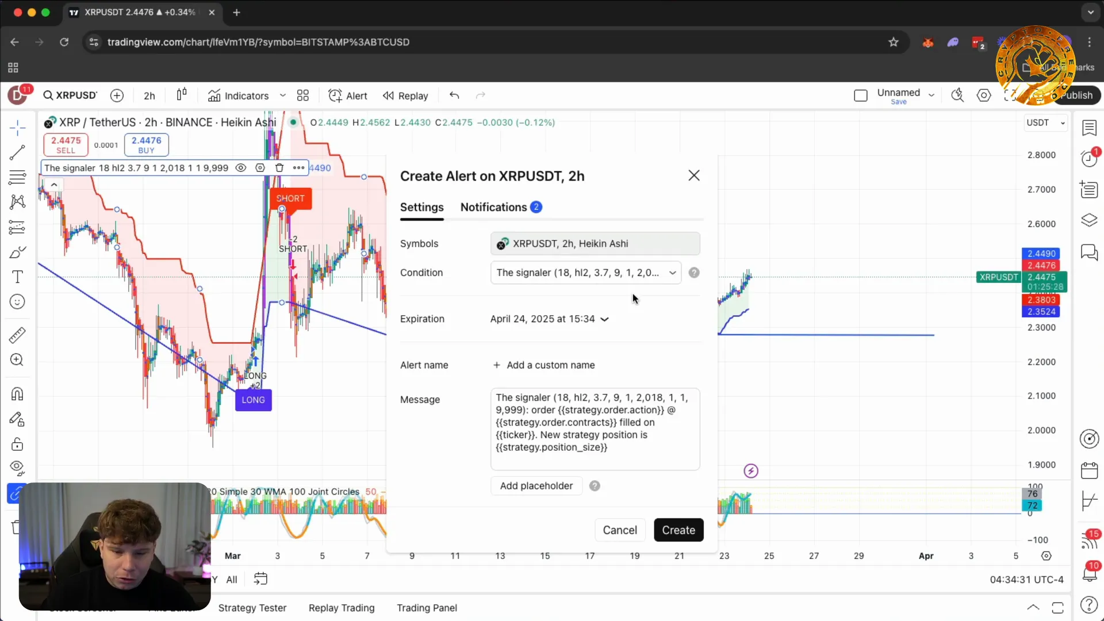Open the Fibonacci retracement tools
The image size is (1104, 621).
(17, 177)
